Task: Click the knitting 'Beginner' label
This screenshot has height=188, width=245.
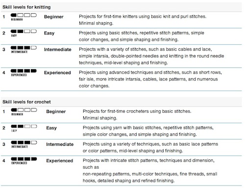Action: [54, 17]
